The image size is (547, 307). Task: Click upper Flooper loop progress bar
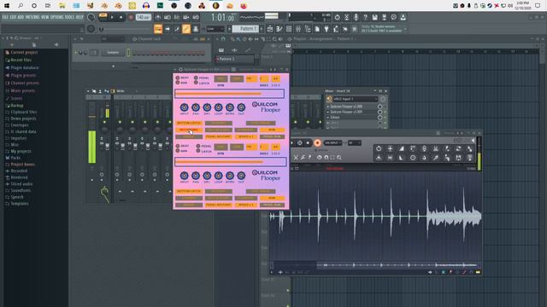pyautogui.click(x=230, y=93)
